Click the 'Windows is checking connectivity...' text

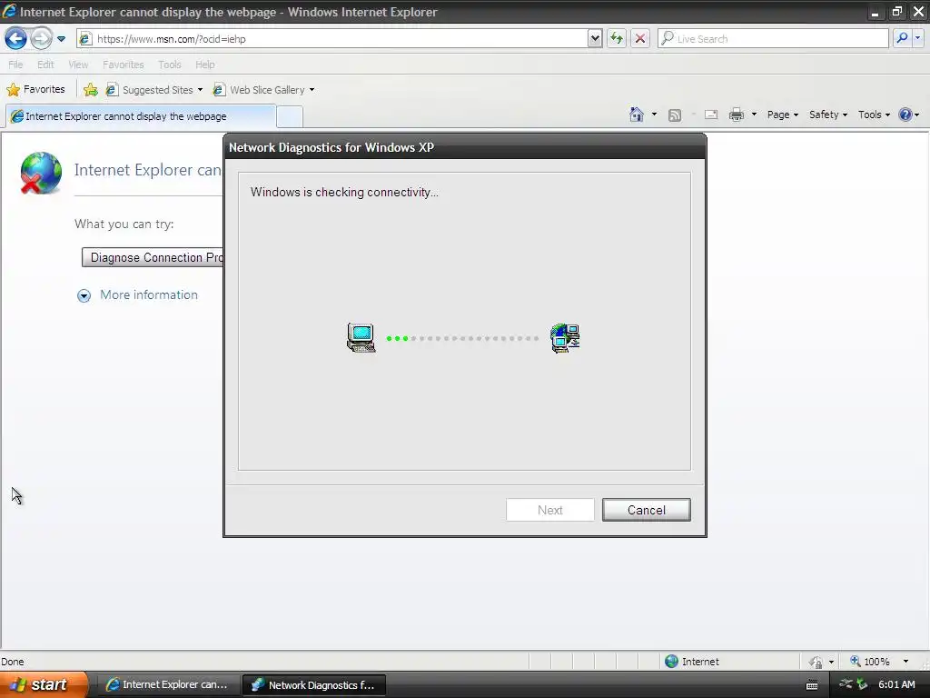click(x=344, y=193)
